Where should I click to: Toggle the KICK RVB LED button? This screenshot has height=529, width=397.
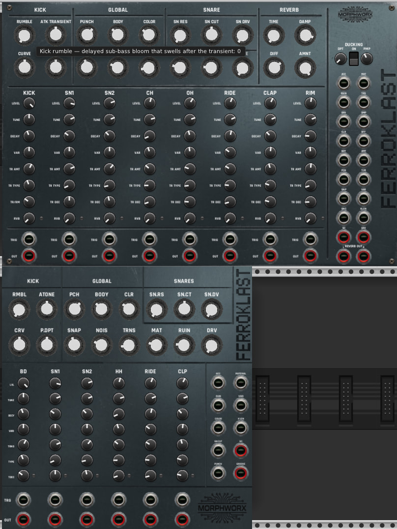pos(42,218)
